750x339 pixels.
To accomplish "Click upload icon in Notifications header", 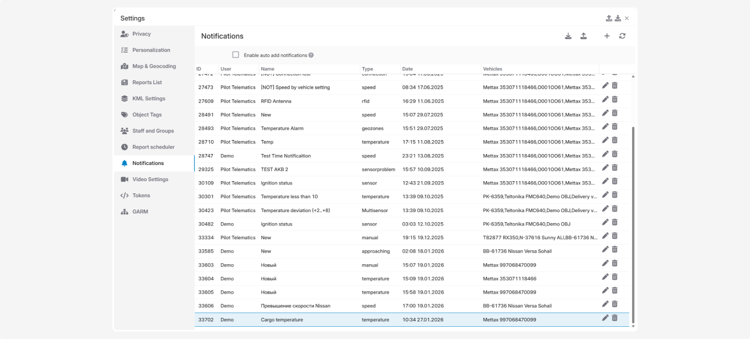I will [x=583, y=36].
